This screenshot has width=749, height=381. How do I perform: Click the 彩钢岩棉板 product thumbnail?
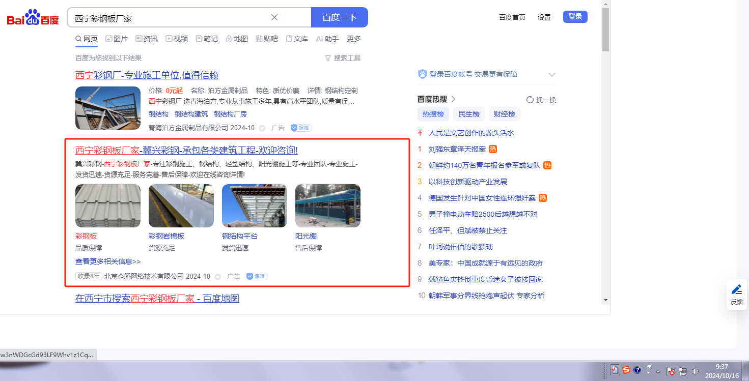(181, 206)
